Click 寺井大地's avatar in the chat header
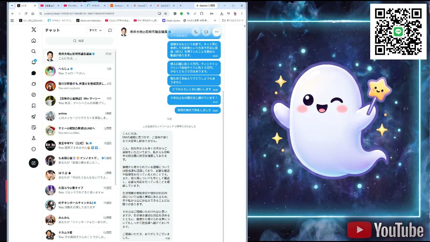Screen dimensions: 430x242 coord(124,32)
